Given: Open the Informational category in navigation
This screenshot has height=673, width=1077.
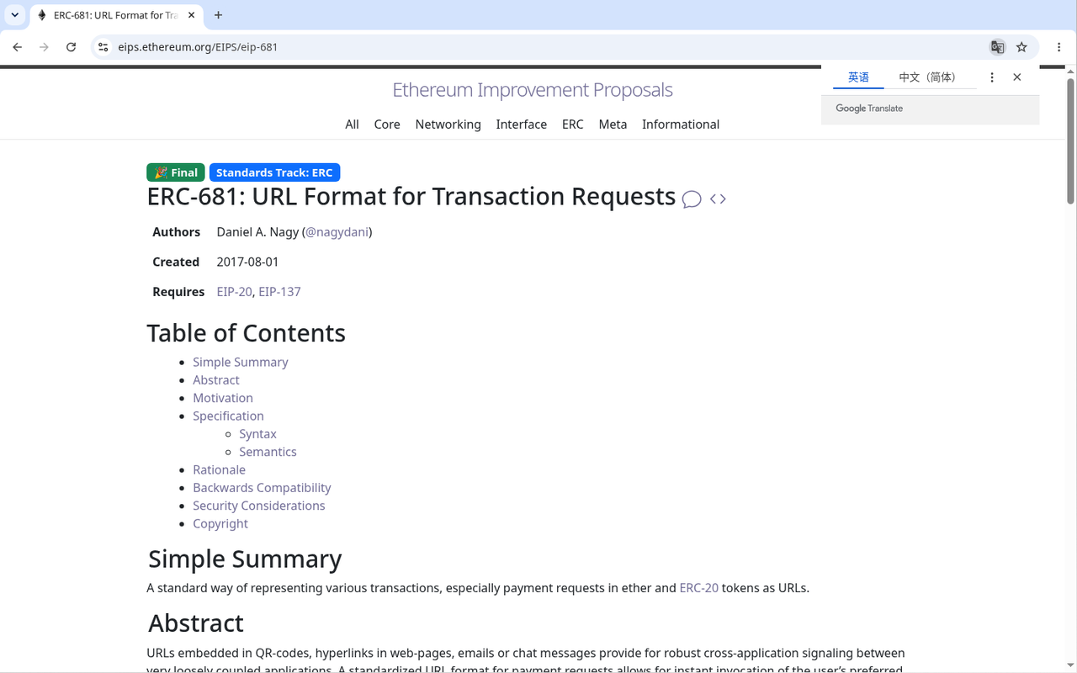Looking at the screenshot, I should [x=681, y=125].
